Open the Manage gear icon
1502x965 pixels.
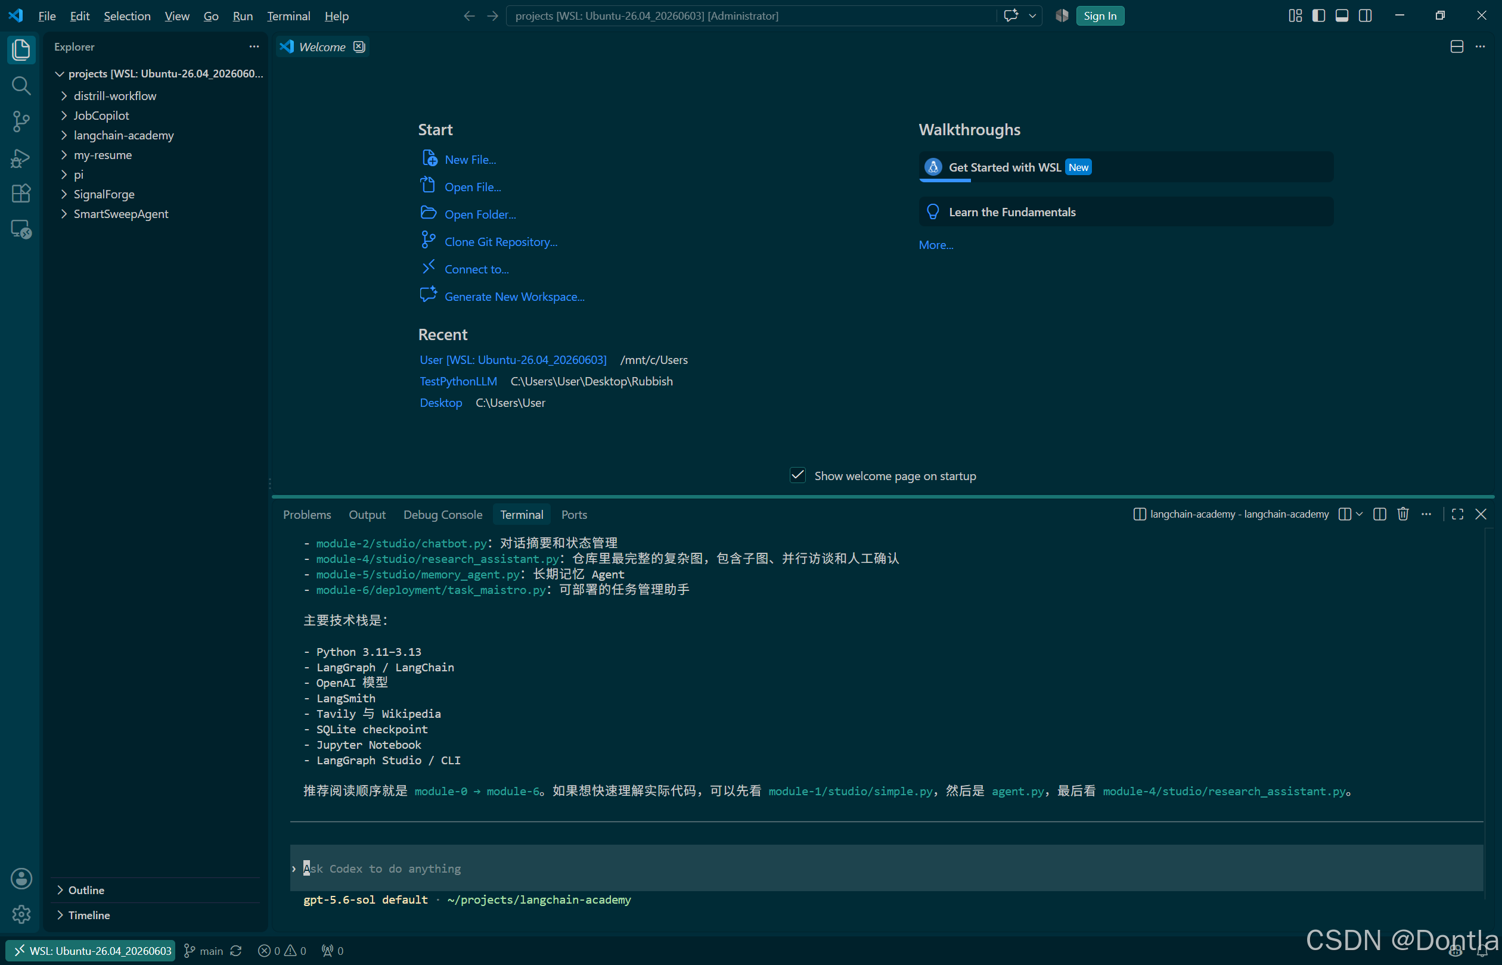click(21, 914)
